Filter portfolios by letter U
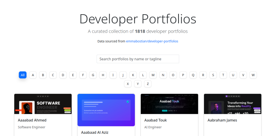272x136 pixels. [x=233, y=75]
